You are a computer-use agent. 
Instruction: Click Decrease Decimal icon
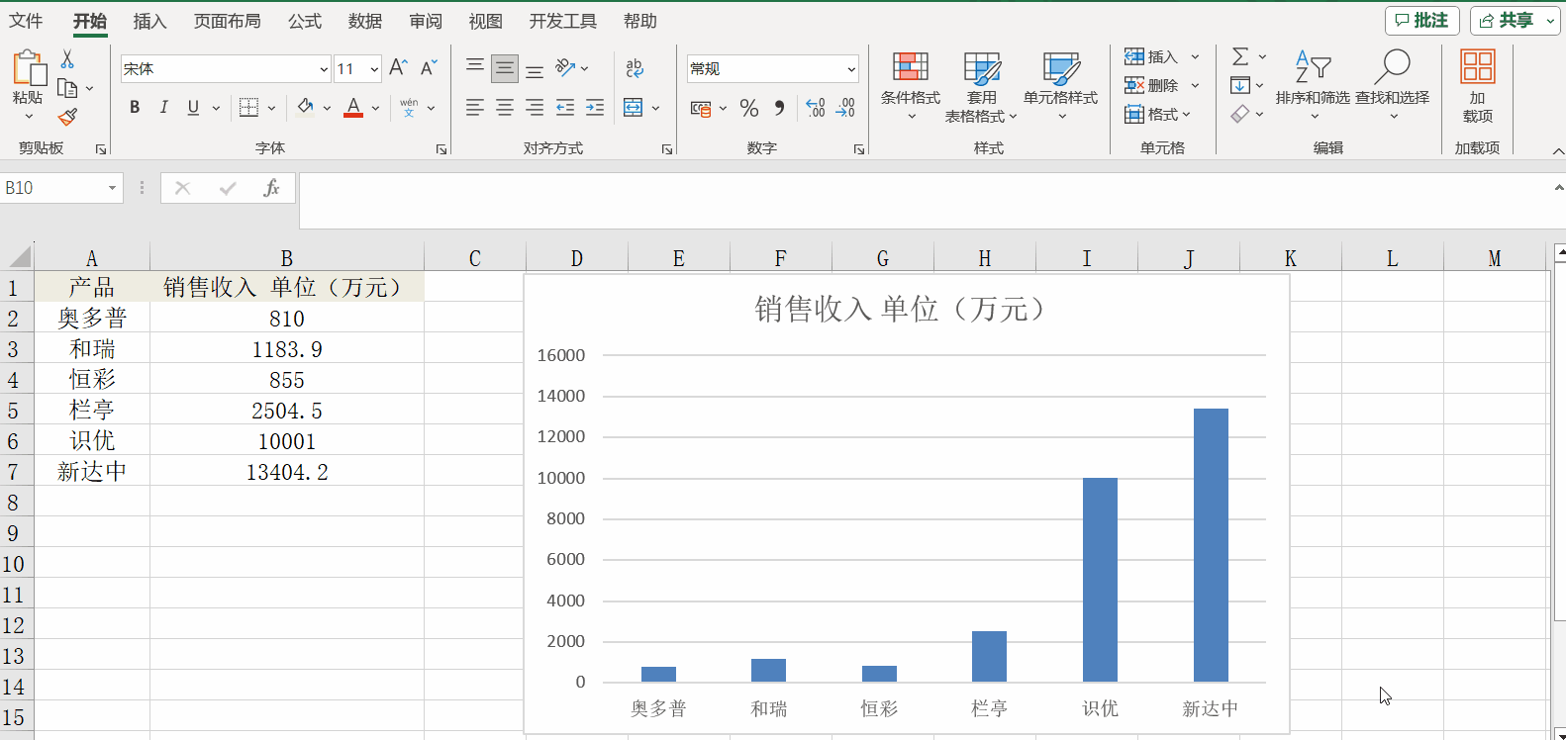click(846, 107)
